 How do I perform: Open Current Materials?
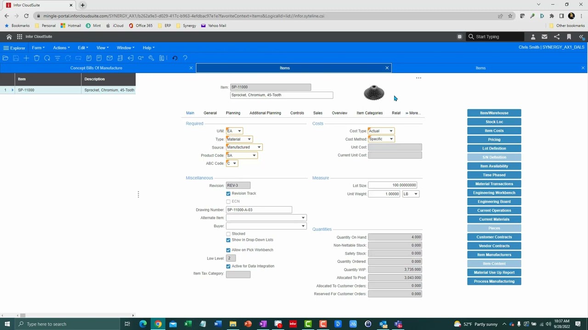(x=494, y=219)
